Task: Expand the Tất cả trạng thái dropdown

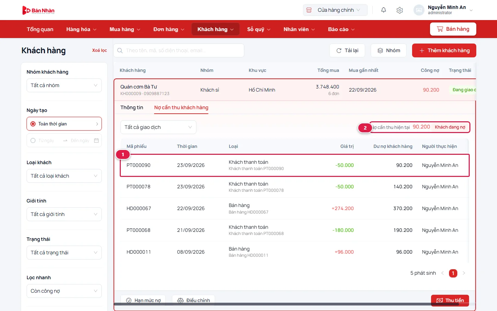Action: coord(64,253)
